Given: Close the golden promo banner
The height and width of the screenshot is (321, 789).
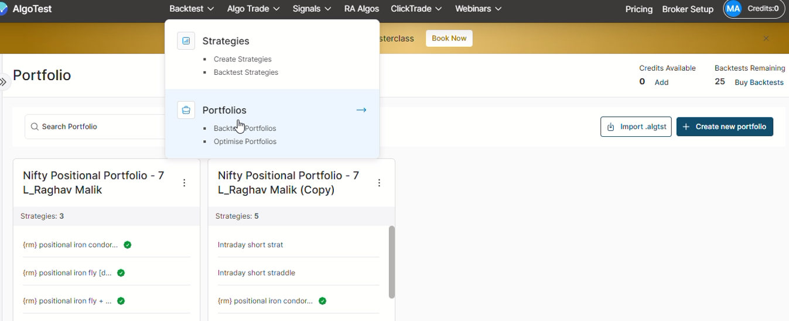Looking at the screenshot, I should [x=766, y=39].
